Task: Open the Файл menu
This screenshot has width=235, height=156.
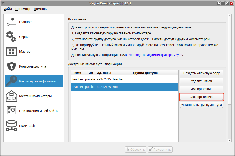Action: pos(8,9)
